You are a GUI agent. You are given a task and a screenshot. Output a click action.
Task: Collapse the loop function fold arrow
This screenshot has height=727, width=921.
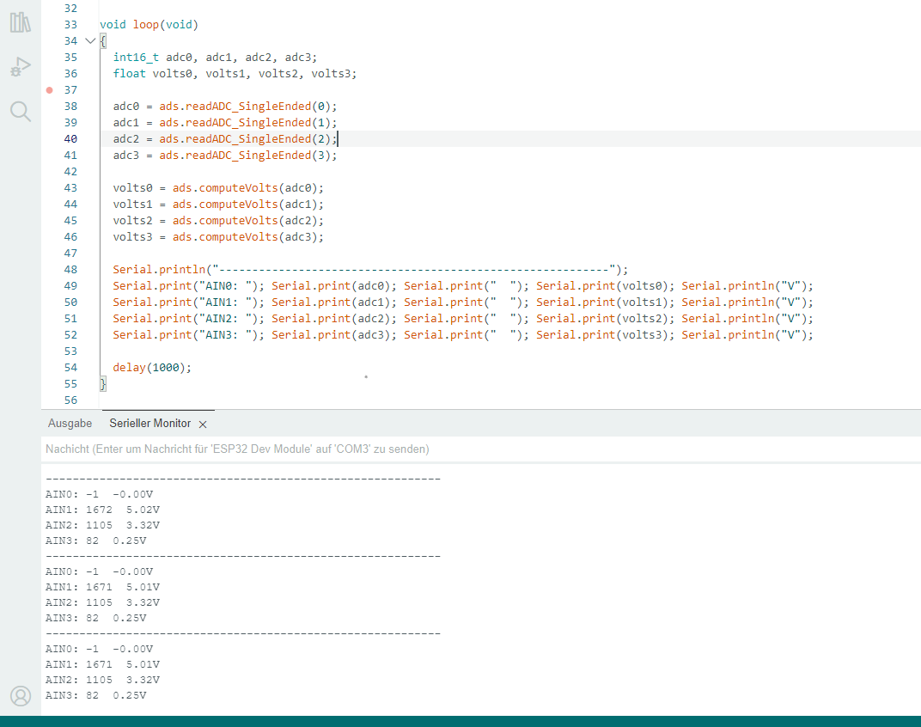pos(90,41)
